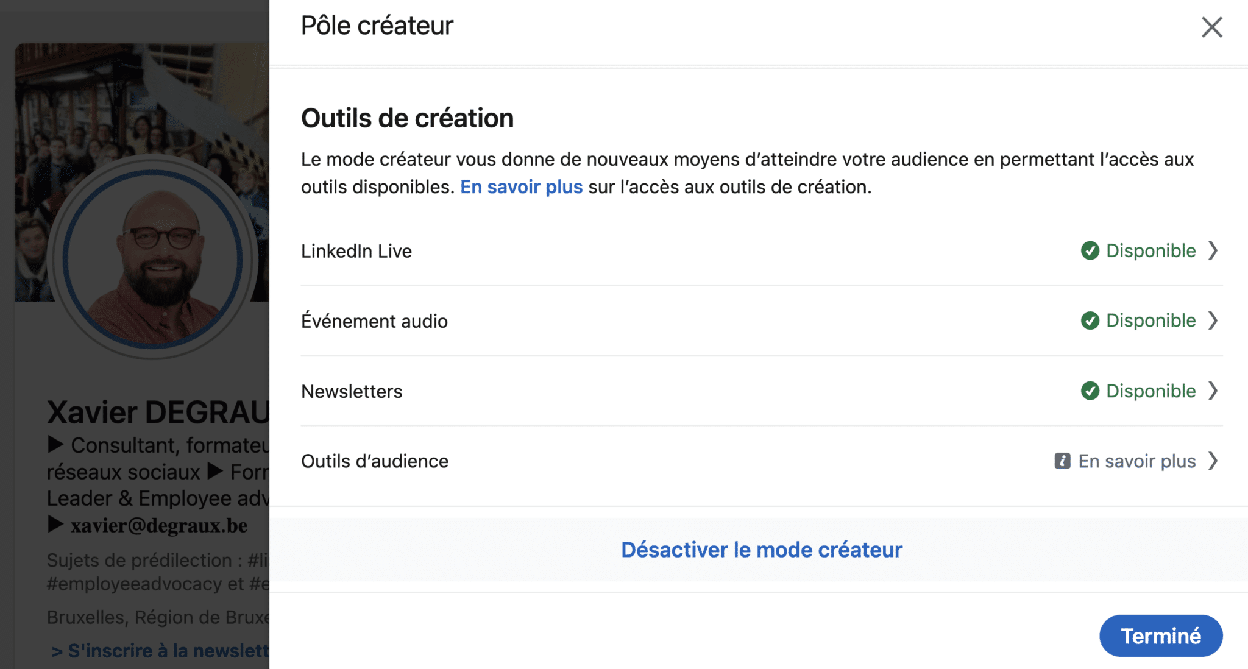Click Pôle créateur dialog title

[377, 26]
